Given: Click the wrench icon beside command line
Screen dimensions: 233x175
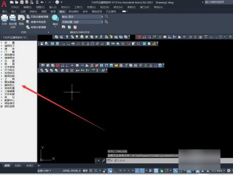Looking at the screenshot, I should click(103, 161).
